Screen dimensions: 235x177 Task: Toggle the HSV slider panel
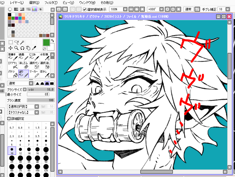coord(22,9)
